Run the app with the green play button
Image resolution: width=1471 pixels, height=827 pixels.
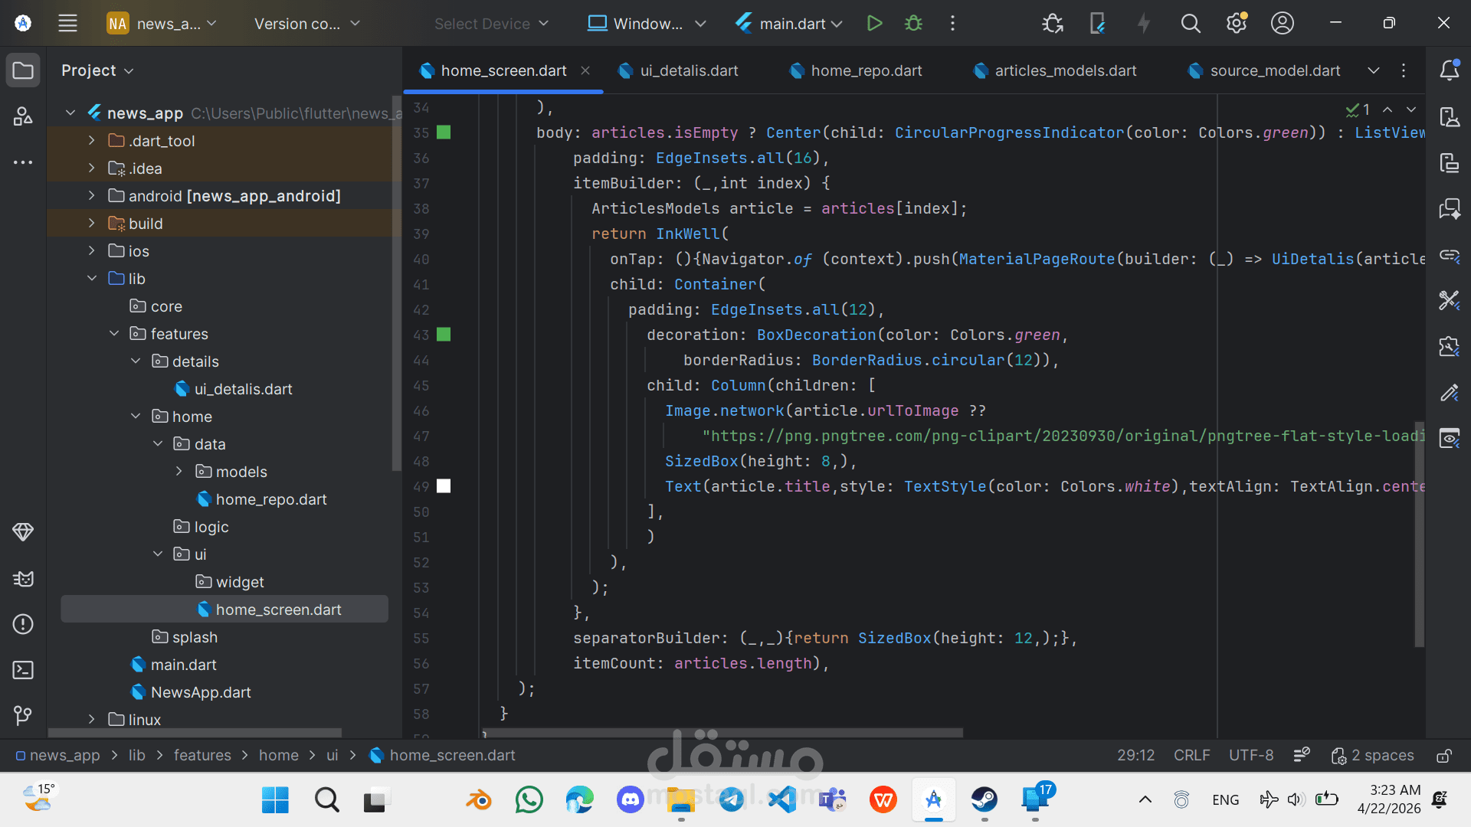click(x=874, y=24)
